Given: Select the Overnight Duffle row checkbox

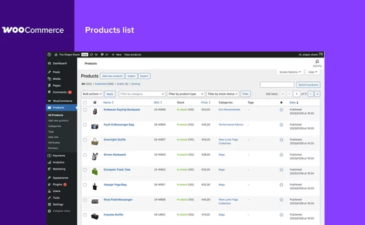Looking at the screenshot, I should tap(85, 140).
